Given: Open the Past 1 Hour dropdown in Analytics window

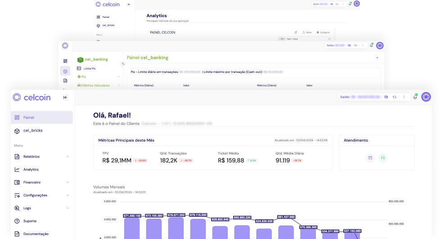Looking at the screenshot, I should (304, 39).
